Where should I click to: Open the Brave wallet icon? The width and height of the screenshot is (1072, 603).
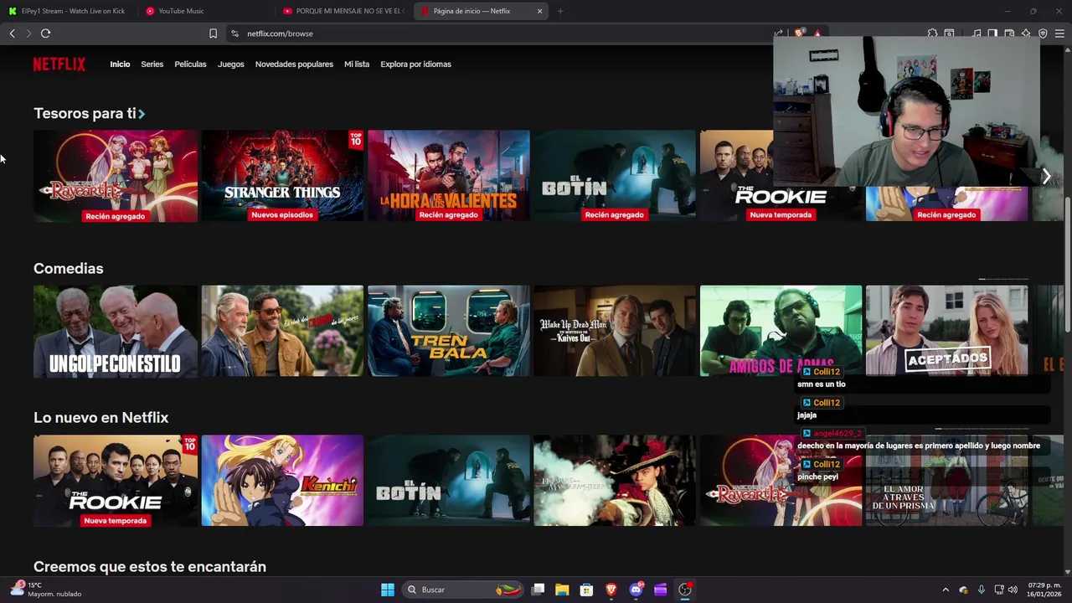click(1009, 33)
